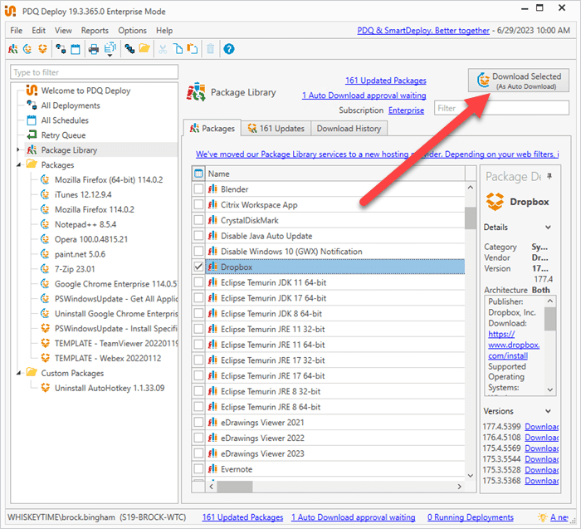Click the linked computers toolbar icon
581x529 pixels.
point(129,49)
